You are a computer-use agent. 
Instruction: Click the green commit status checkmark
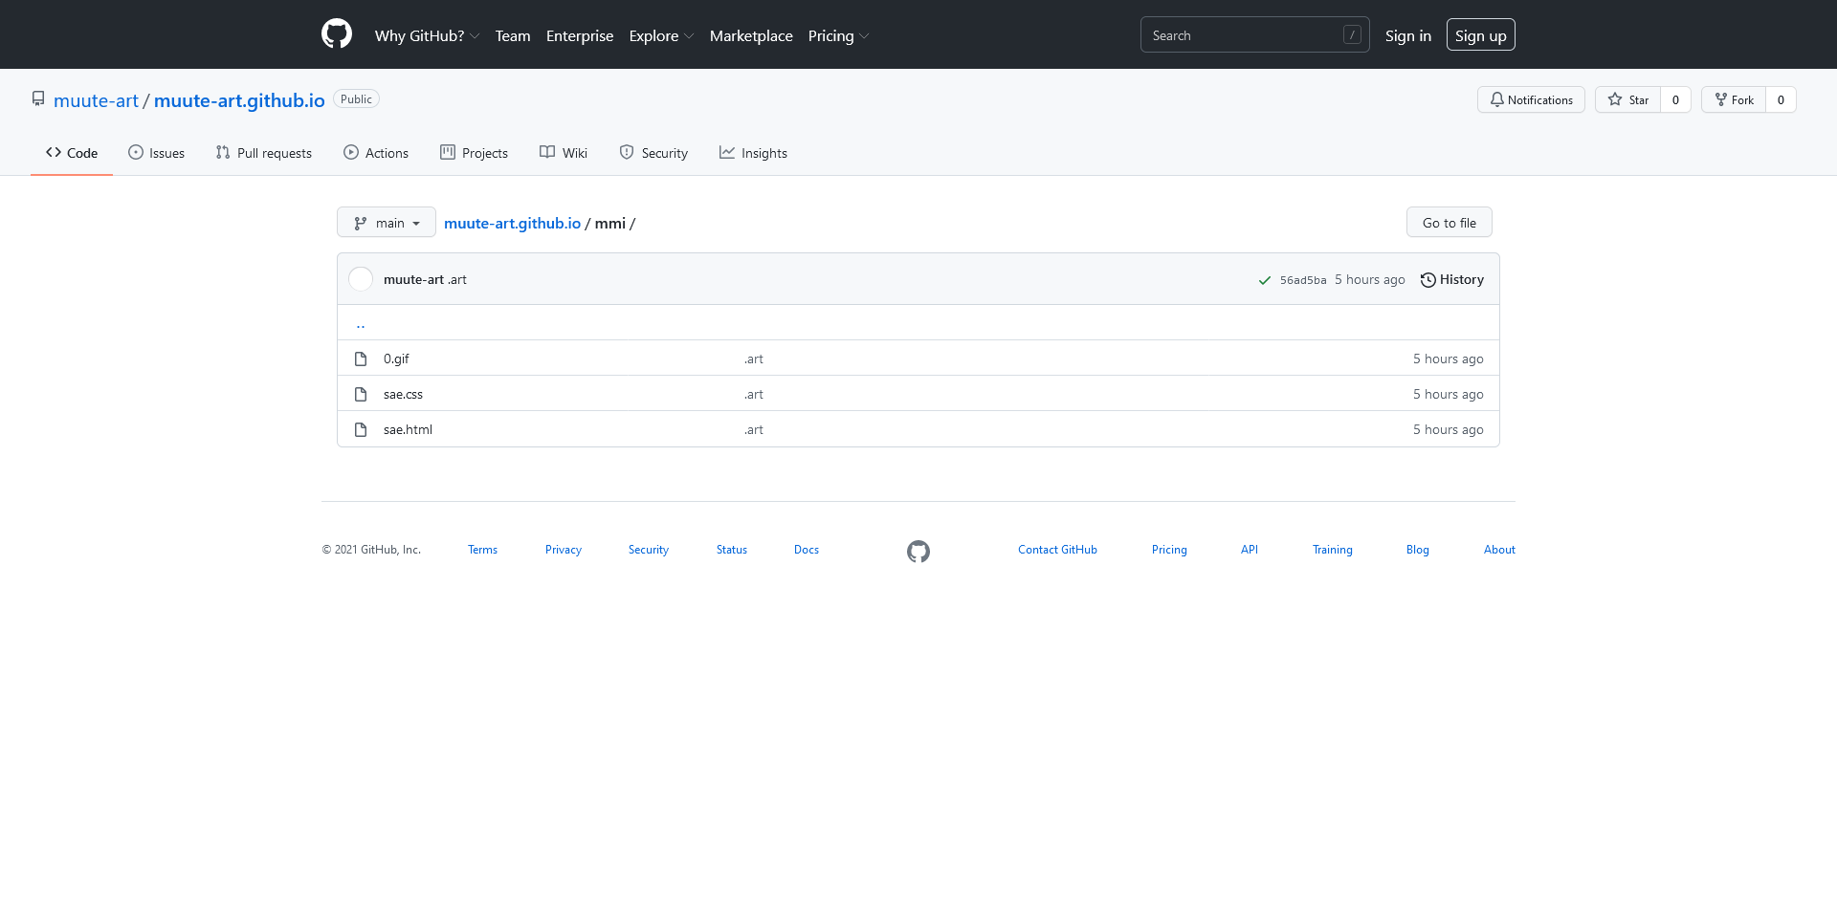(1265, 280)
